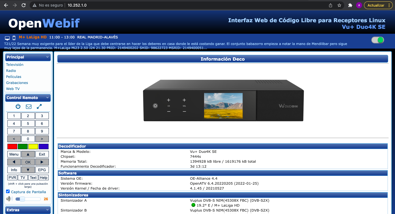Click the M+ LaLiga HD channel link
This screenshot has height=214, width=395.
pyautogui.click(x=33, y=37)
